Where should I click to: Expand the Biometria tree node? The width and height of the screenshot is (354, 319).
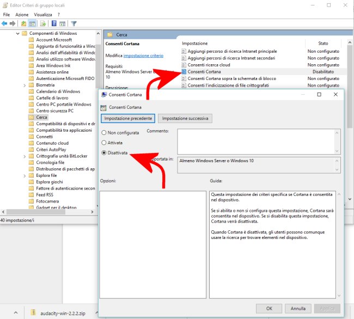(x=25, y=85)
